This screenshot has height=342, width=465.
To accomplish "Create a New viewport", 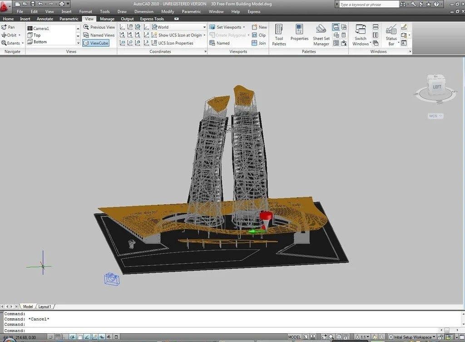I will (x=260, y=27).
